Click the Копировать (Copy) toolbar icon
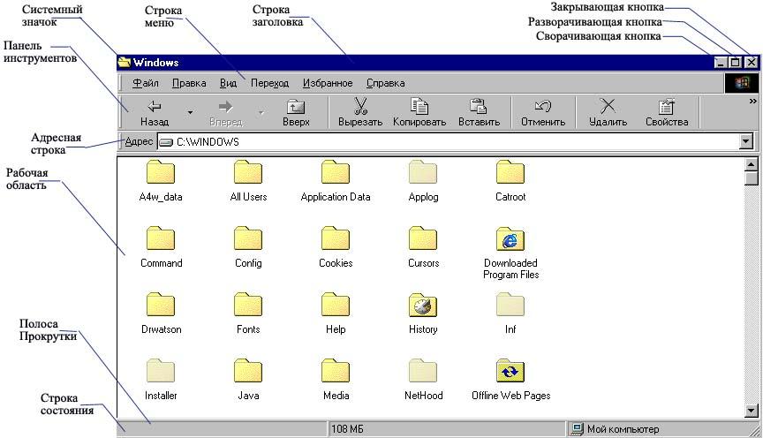763x438 pixels. tap(419, 107)
